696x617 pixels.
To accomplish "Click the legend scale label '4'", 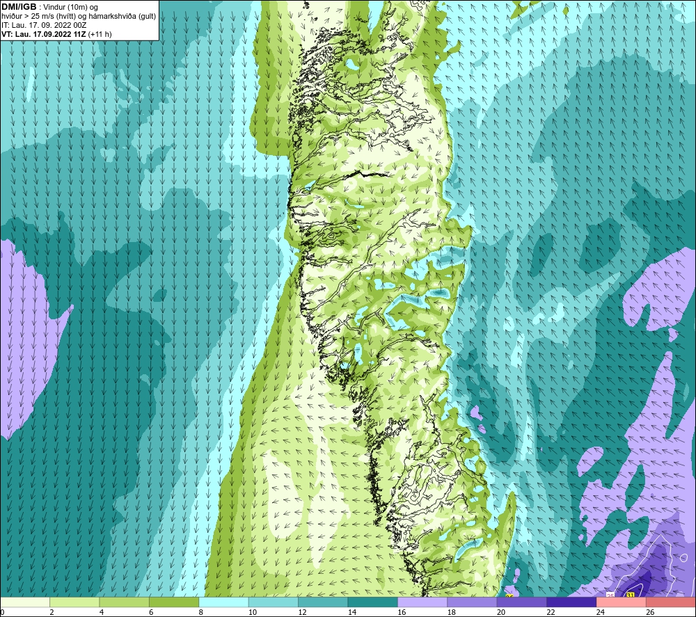I will [102, 612].
